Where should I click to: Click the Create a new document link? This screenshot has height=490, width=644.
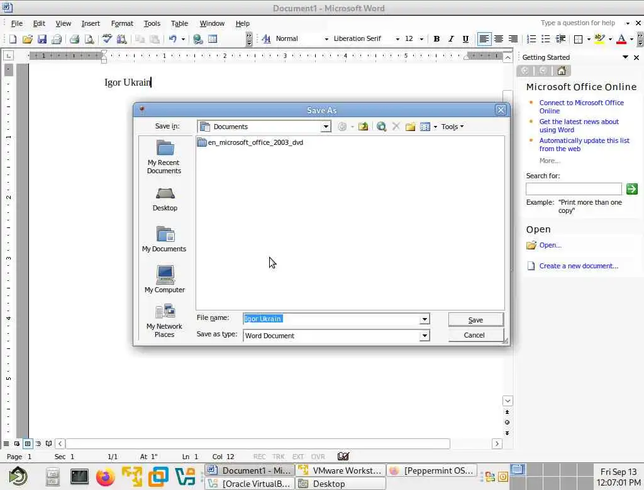tap(579, 266)
